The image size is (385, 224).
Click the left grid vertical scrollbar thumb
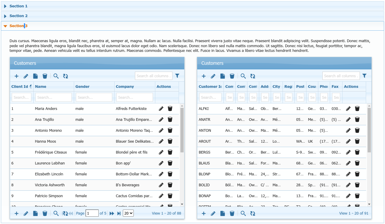point(182,130)
